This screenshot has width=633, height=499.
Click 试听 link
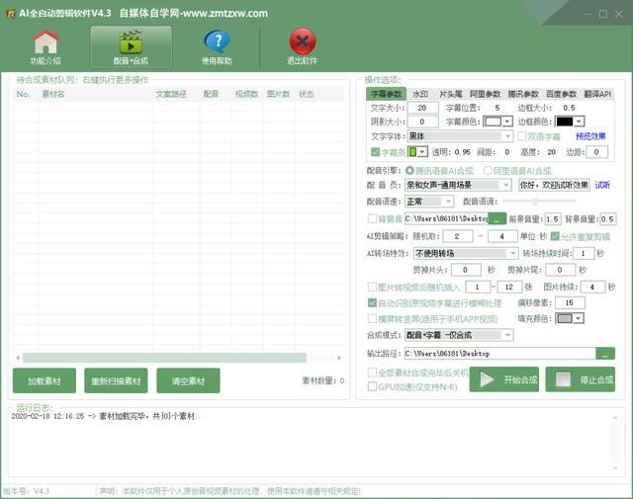[602, 185]
